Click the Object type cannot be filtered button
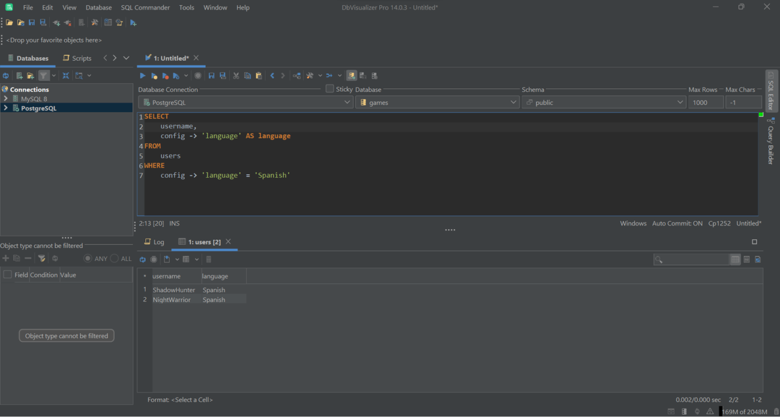The width and height of the screenshot is (780, 417). pyautogui.click(x=66, y=335)
